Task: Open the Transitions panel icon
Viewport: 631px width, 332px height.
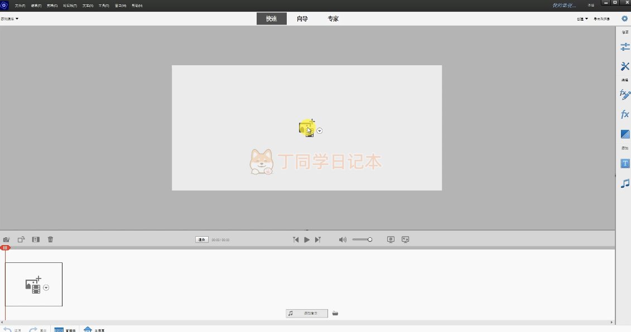Action: 625,134
